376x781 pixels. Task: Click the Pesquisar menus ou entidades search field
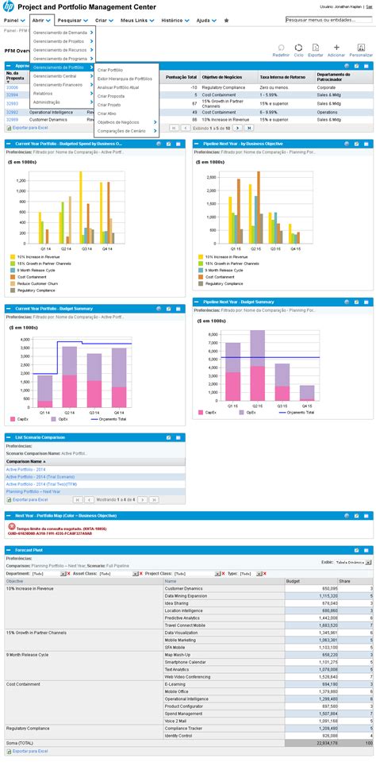tap(328, 20)
